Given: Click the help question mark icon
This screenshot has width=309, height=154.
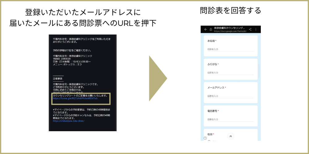Looking at the screenshot, I should pyautogui.click(x=205, y=138).
